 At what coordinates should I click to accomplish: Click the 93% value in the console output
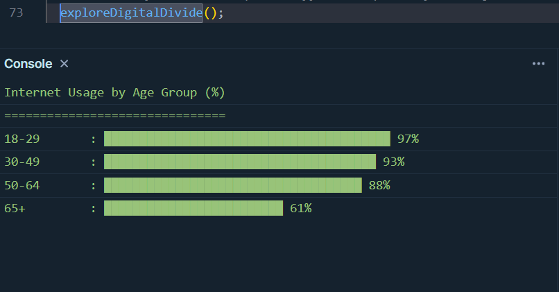pyautogui.click(x=393, y=162)
